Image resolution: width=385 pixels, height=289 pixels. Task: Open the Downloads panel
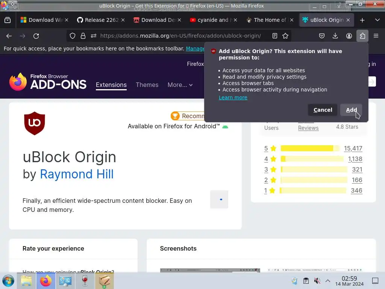click(x=335, y=36)
